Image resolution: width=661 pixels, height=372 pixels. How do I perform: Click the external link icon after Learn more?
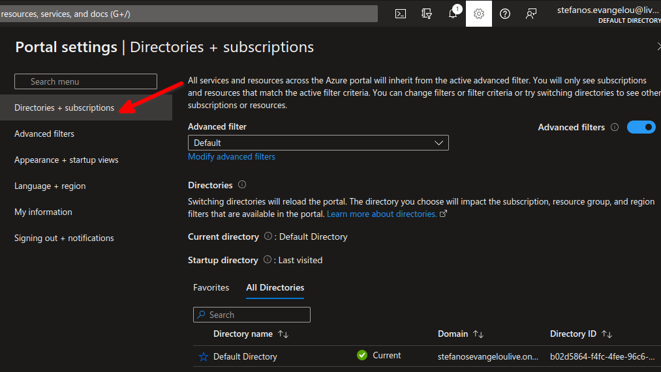[x=443, y=213]
